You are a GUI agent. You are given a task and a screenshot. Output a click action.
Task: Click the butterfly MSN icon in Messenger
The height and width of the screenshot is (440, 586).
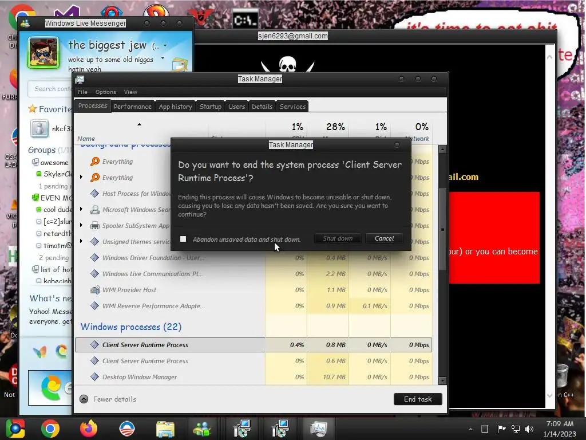39,352
